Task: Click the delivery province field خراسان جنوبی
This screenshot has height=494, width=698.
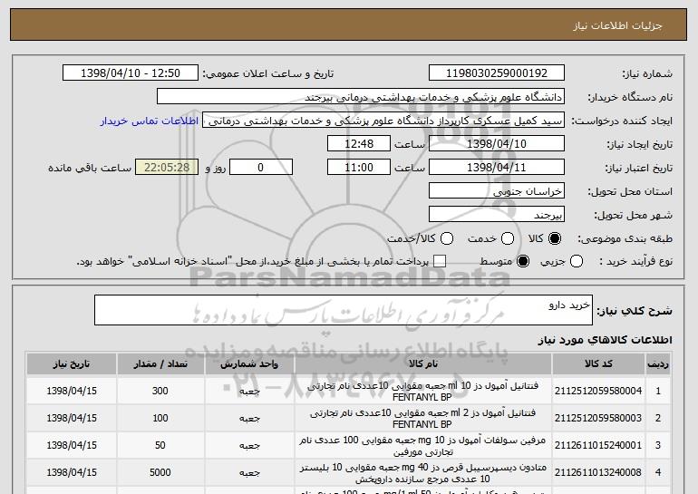Action: pyautogui.click(x=497, y=191)
